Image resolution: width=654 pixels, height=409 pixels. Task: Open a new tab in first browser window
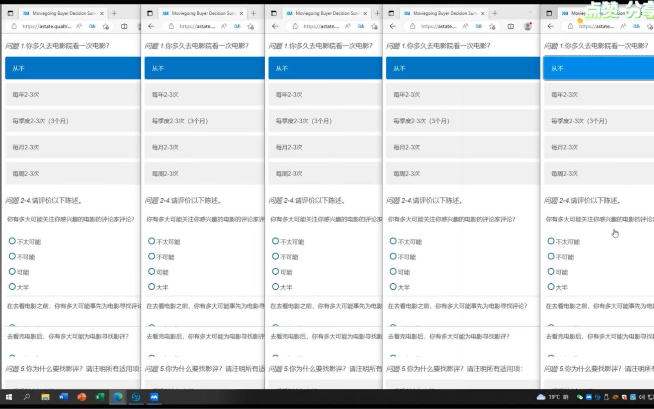coord(114,13)
